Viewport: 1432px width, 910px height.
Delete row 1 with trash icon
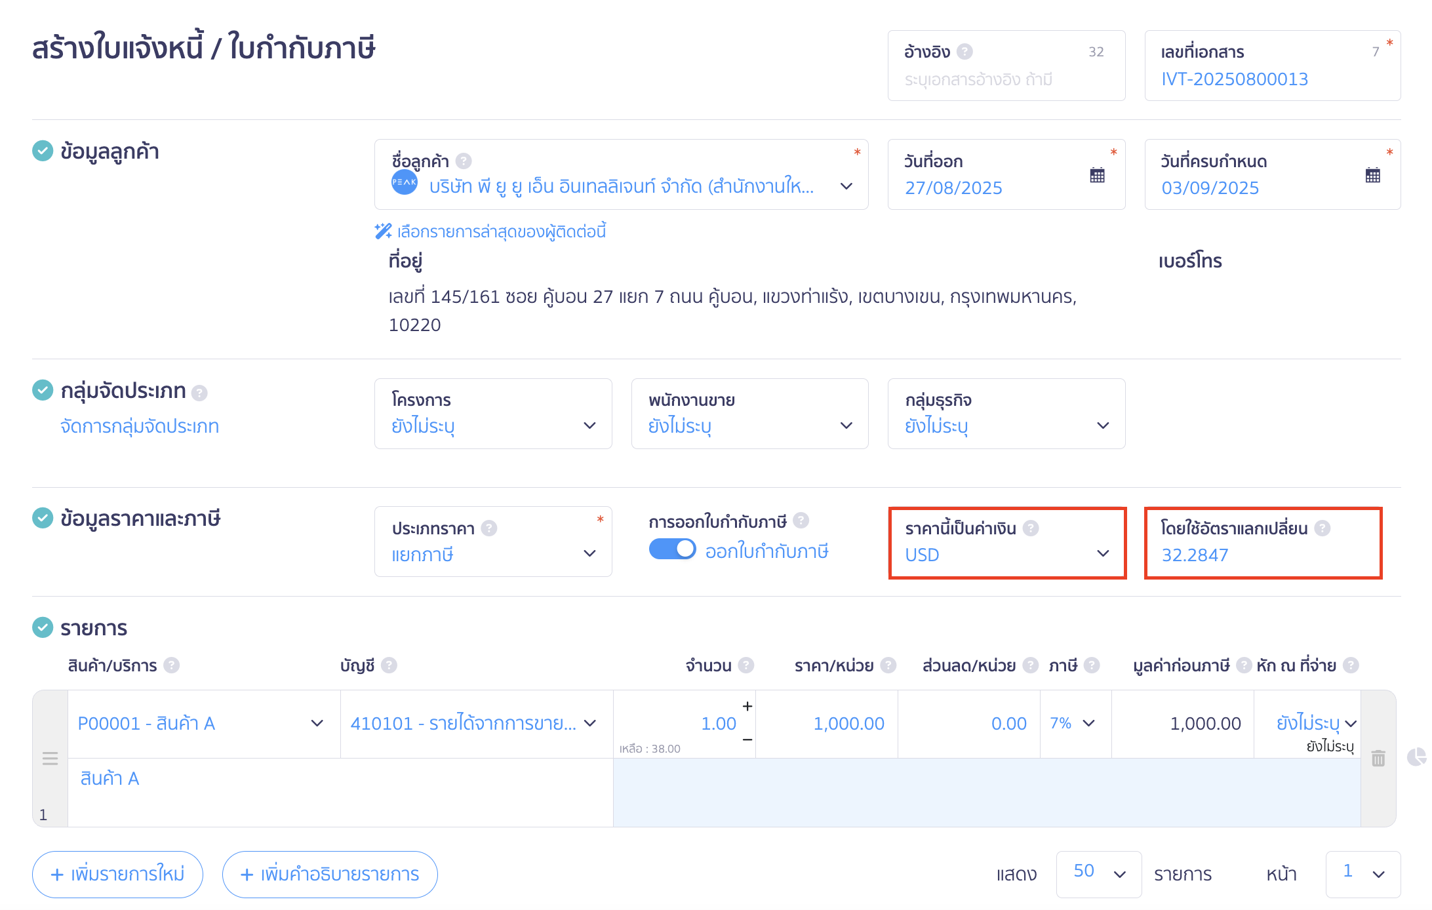click(x=1378, y=759)
